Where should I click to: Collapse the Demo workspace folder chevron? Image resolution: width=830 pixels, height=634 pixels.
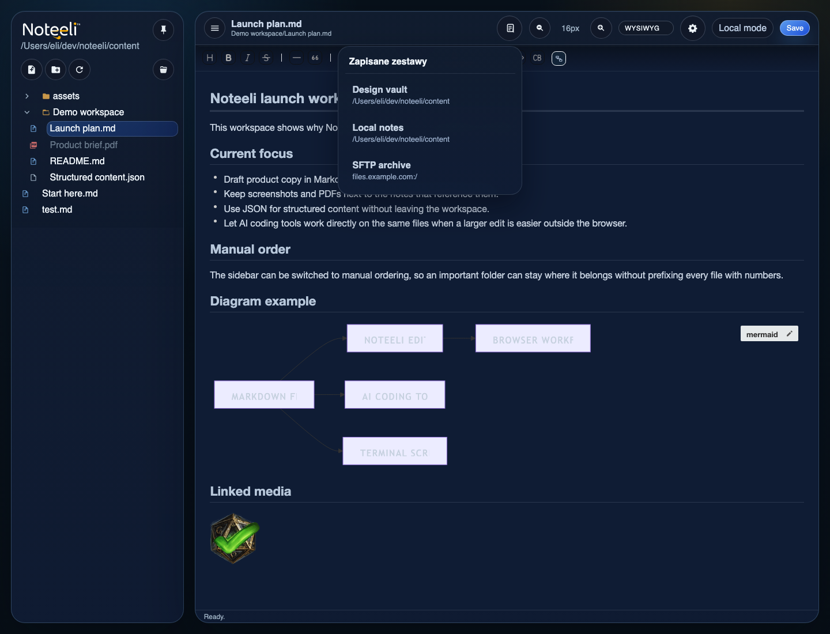(x=27, y=112)
